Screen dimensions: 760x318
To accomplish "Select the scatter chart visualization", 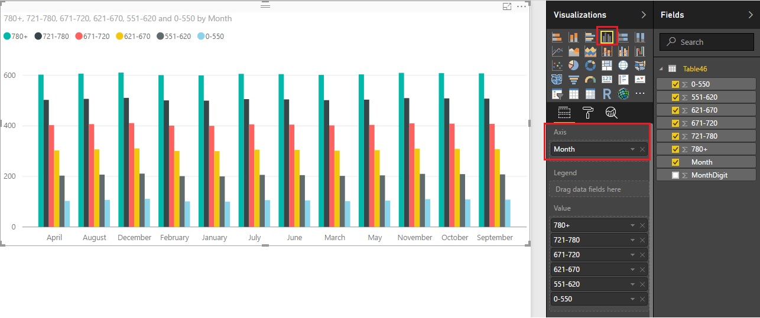I will (x=557, y=65).
